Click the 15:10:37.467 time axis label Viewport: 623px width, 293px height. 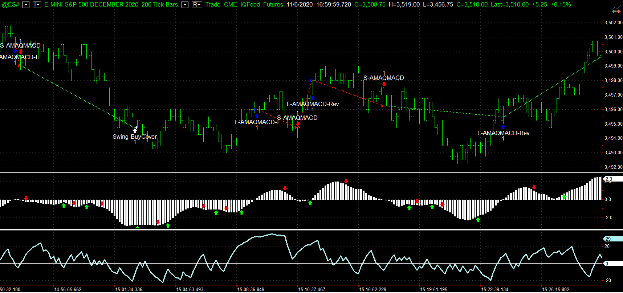(312, 289)
